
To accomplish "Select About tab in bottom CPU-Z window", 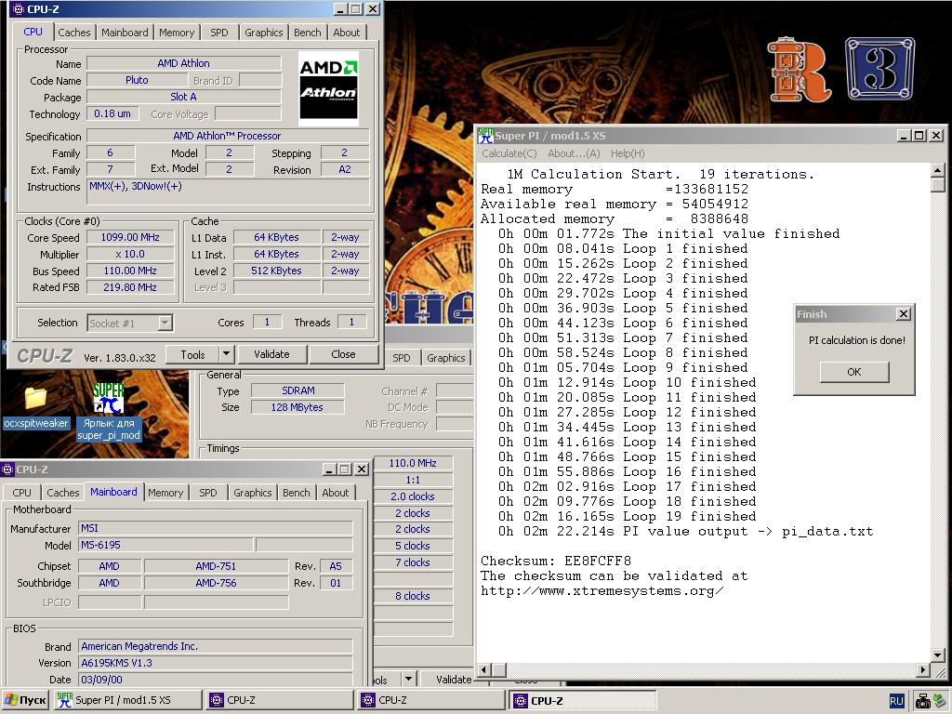I will pos(335,493).
